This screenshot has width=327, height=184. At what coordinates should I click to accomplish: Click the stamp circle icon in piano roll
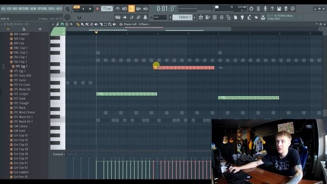click(x=67, y=25)
